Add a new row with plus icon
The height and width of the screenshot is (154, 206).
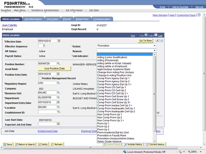157,41
